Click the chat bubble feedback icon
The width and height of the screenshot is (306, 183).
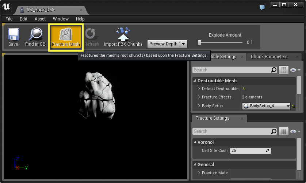pyautogui.click(x=262, y=7)
